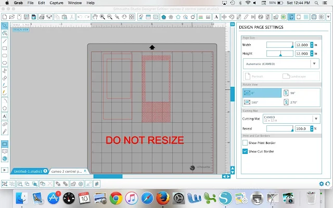Click the Zoom In magnifier icon
Image resolution: width=333 pixels, height=208 pixels.
point(103,17)
